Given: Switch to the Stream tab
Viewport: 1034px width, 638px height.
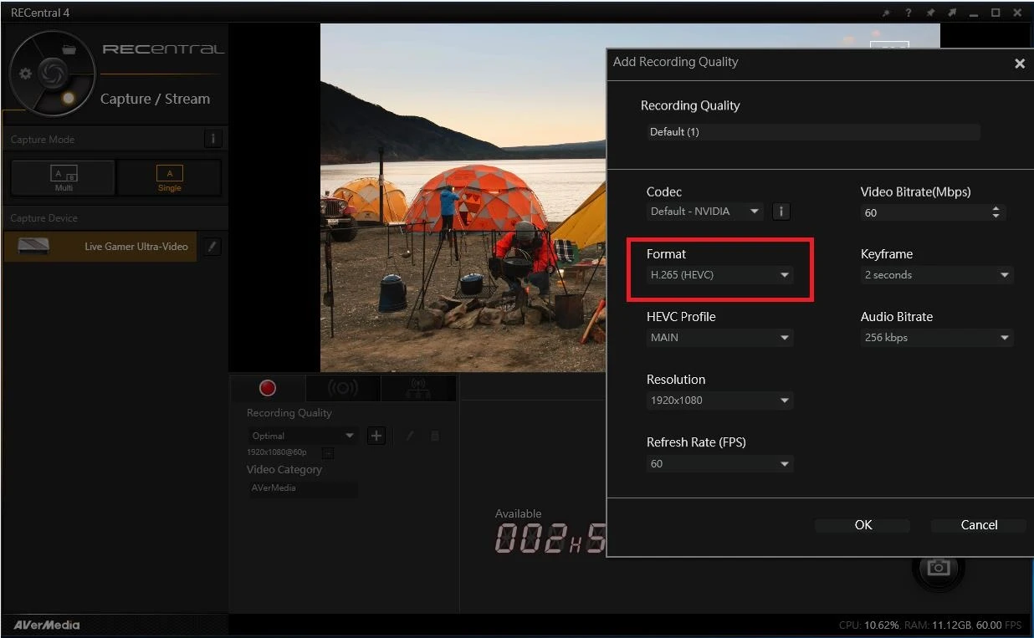Looking at the screenshot, I should click(343, 388).
